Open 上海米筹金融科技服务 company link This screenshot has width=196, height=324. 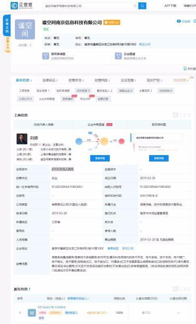[56, 154]
